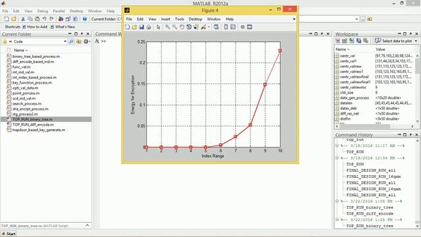The height and width of the screenshot is (237, 421).
Task: Click Open File icon in Figure 4 toolbar
Action: (134, 27)
